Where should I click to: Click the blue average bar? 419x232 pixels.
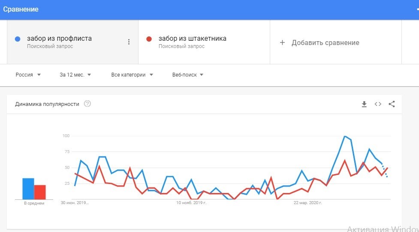coord(28,189)
